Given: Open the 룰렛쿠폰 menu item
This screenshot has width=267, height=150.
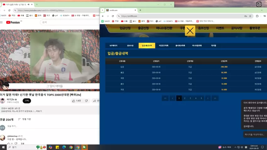Looking at the screenshot, I should (255, 28).
